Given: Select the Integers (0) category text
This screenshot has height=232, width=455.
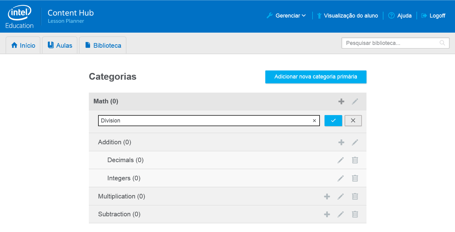Looking at the screenshot, I should [124, 178].
